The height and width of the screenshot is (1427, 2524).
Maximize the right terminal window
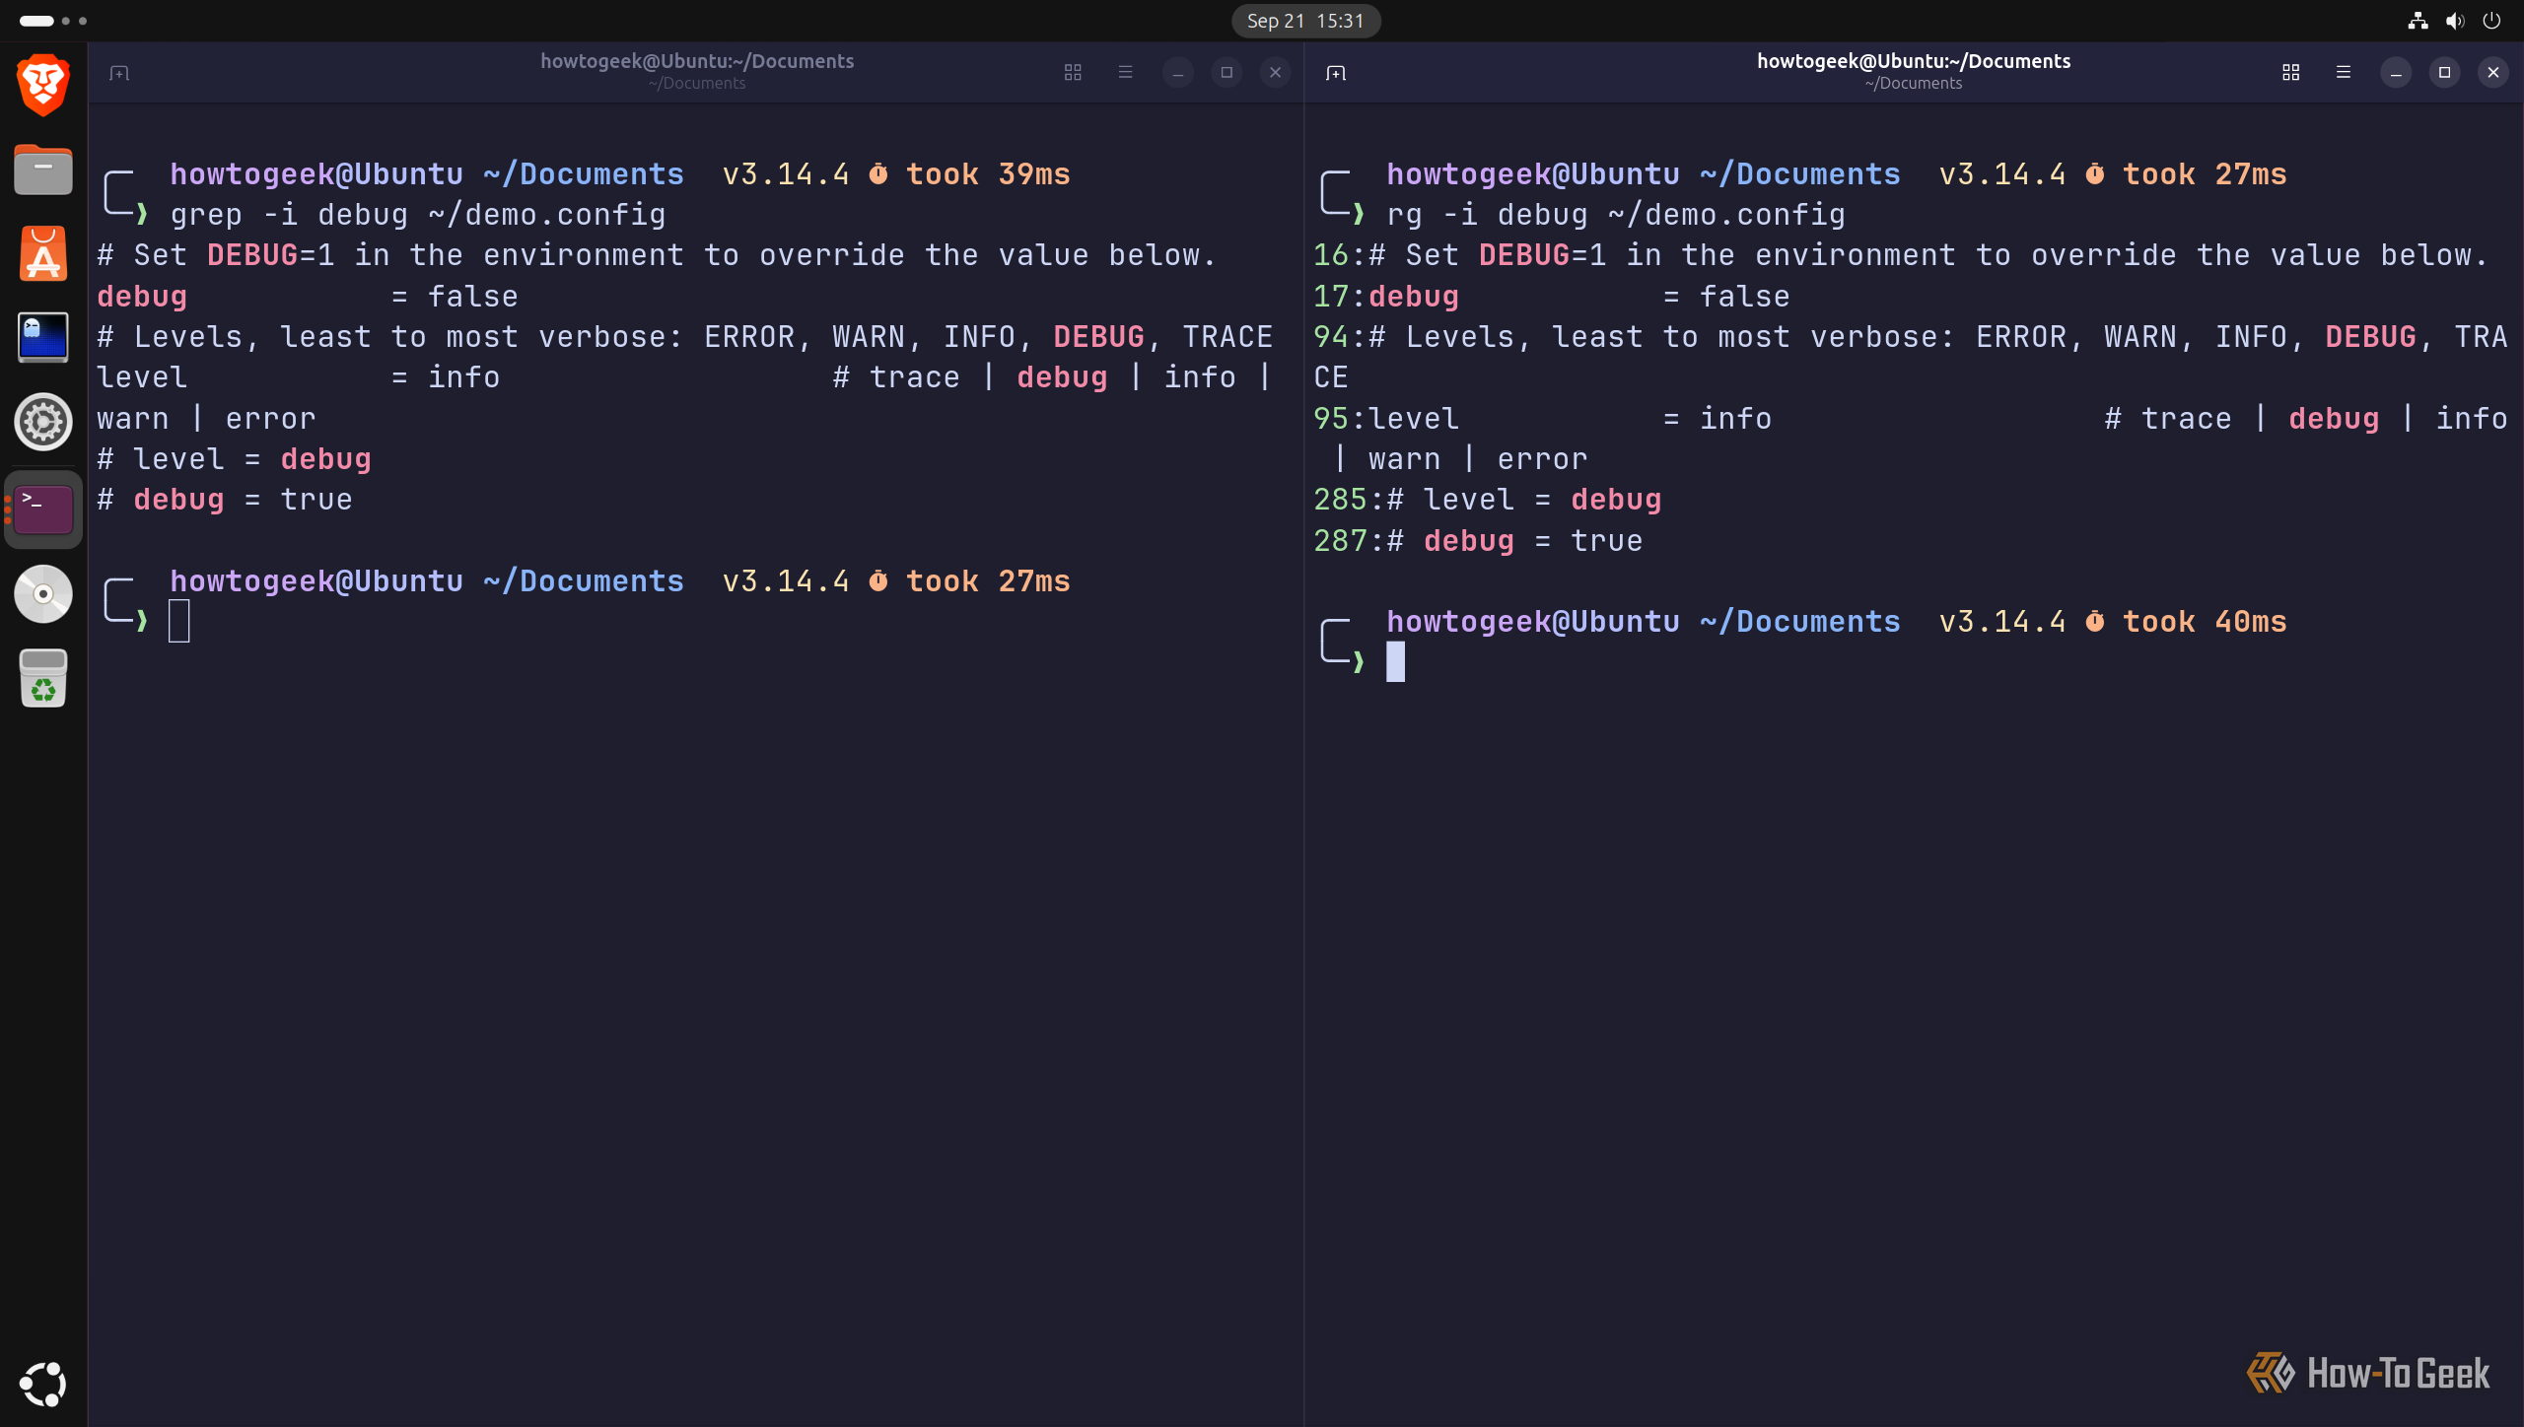[x=2443, y=73]
